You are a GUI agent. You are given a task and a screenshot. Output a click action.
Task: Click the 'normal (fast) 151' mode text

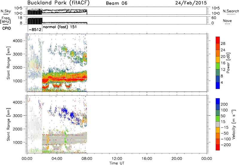point(60,27)
